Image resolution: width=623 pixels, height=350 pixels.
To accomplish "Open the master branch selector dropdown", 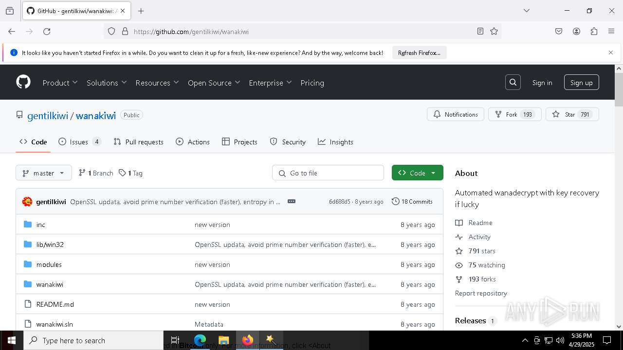I will click(44, 173).
